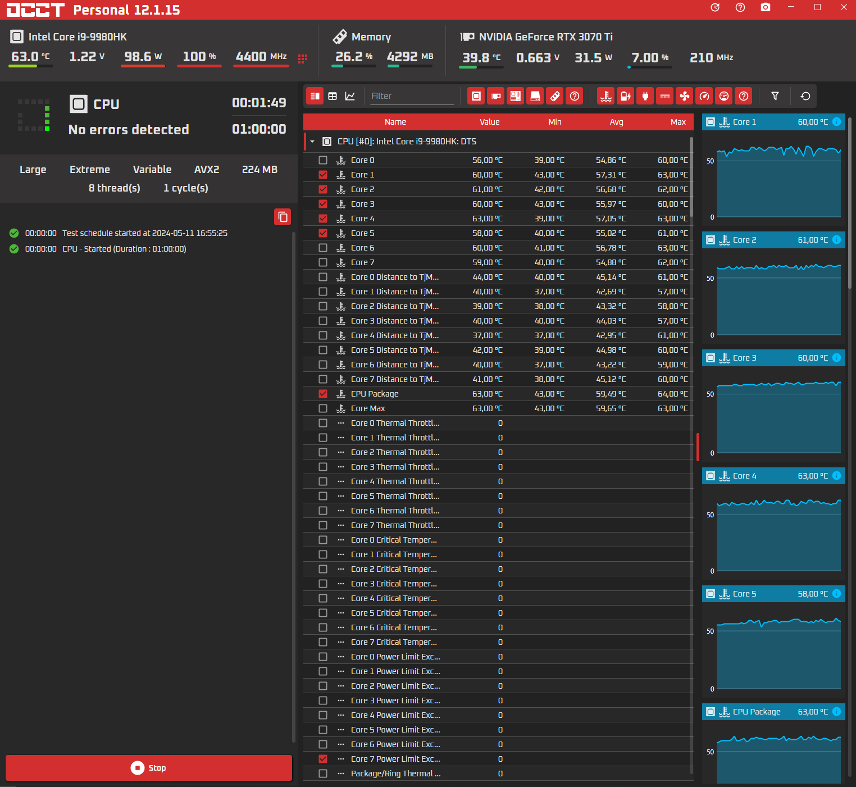Sort the table by the Value column
The image size is (856, 787).
tap(490, 122)
